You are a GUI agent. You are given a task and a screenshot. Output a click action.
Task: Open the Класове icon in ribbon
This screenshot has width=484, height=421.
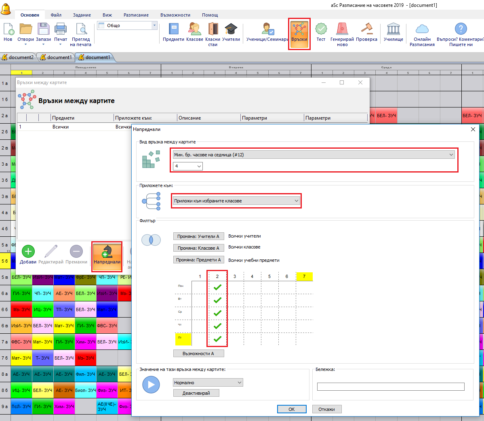coord(194,29)
